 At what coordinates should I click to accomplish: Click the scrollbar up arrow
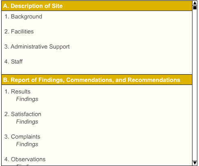195,3
